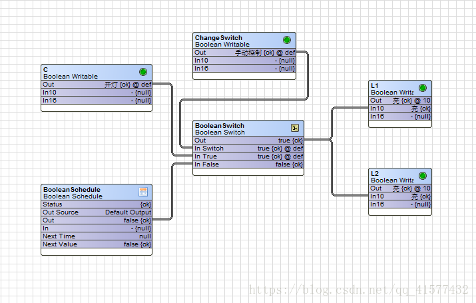
Task: Click the green status icon on the C block
Action: [143, 72]
